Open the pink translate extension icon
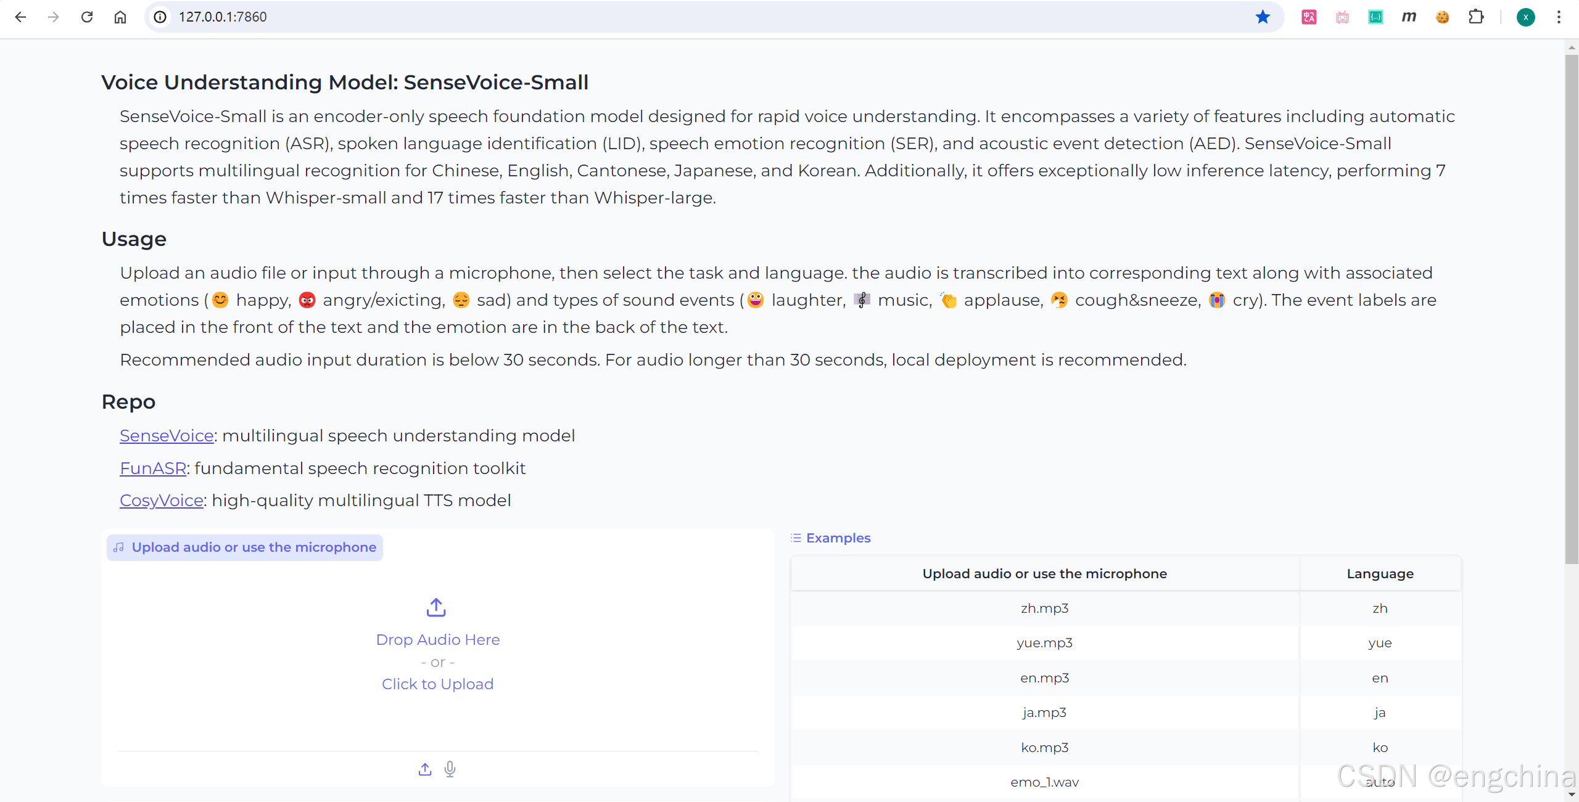 [1309, 17]
